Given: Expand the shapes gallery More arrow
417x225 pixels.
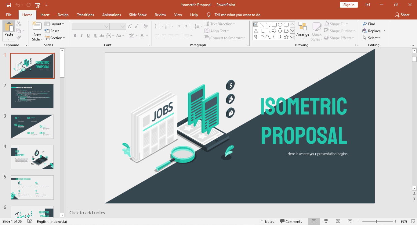Looking at the screenshot, I should click(x=292, y=37).
